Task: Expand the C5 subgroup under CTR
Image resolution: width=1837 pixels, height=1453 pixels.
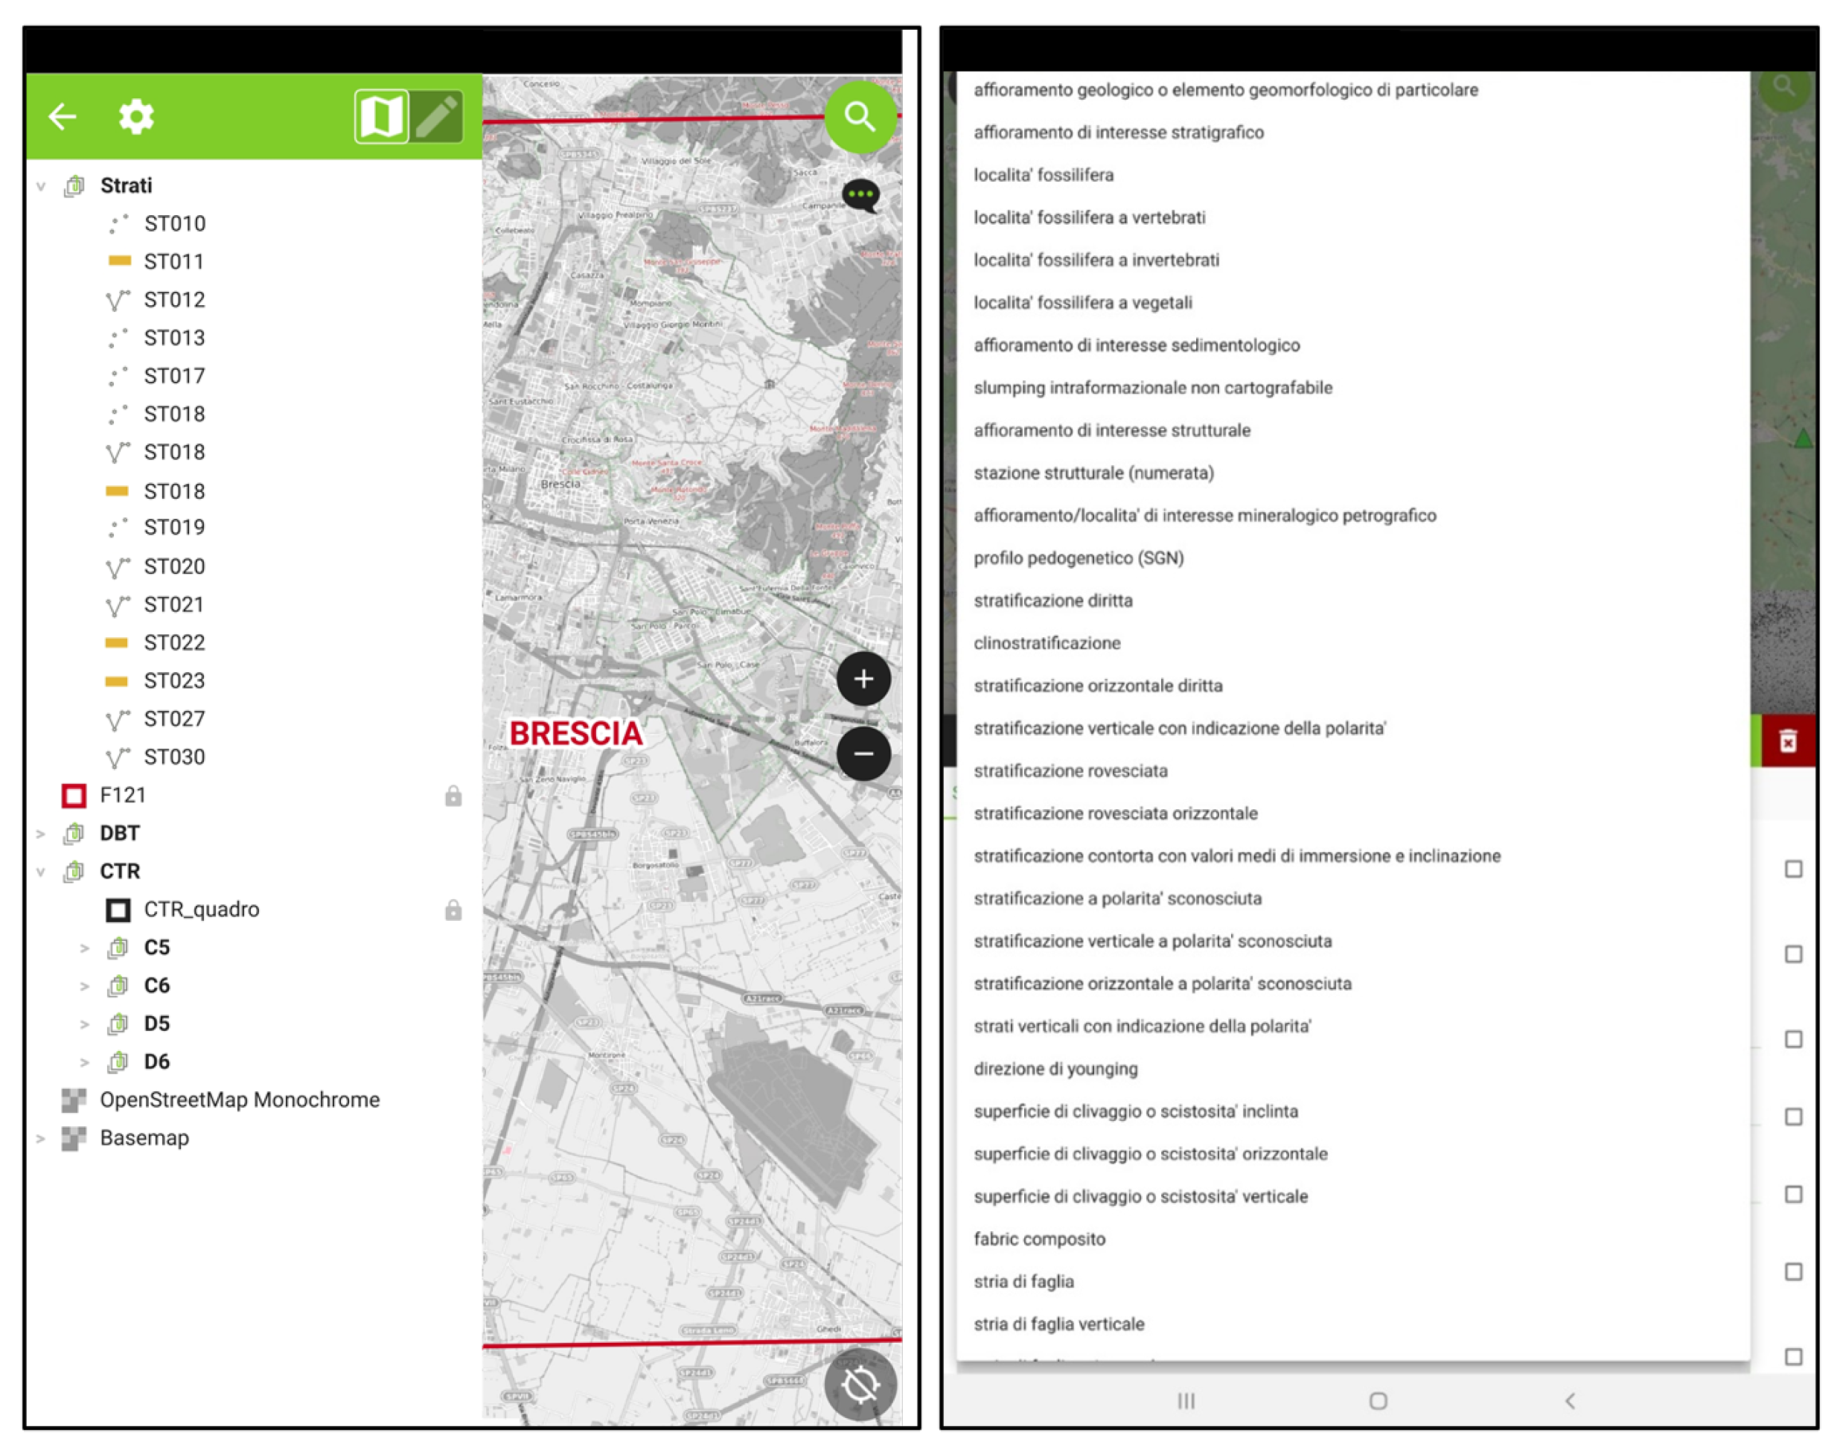Action: (x=84, y=948)
